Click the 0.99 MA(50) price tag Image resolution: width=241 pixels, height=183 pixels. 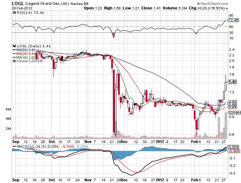tap(232, 104)
